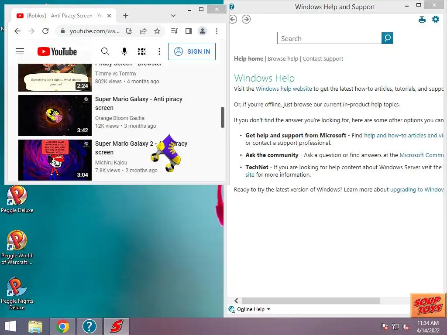Click the Soup Toys logo widget
Viewport: 447px width, 335px height.
(x=428, y=305)
